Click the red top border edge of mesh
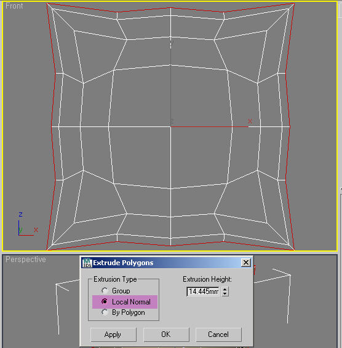Viewport: 342px width, 348px height. point(171,8)
